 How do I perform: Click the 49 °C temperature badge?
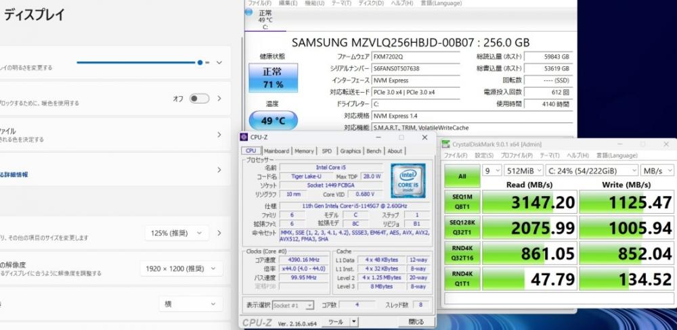274,120
